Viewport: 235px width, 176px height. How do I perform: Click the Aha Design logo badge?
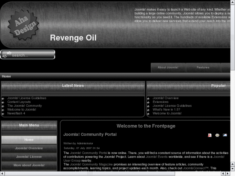coord(23,25)
